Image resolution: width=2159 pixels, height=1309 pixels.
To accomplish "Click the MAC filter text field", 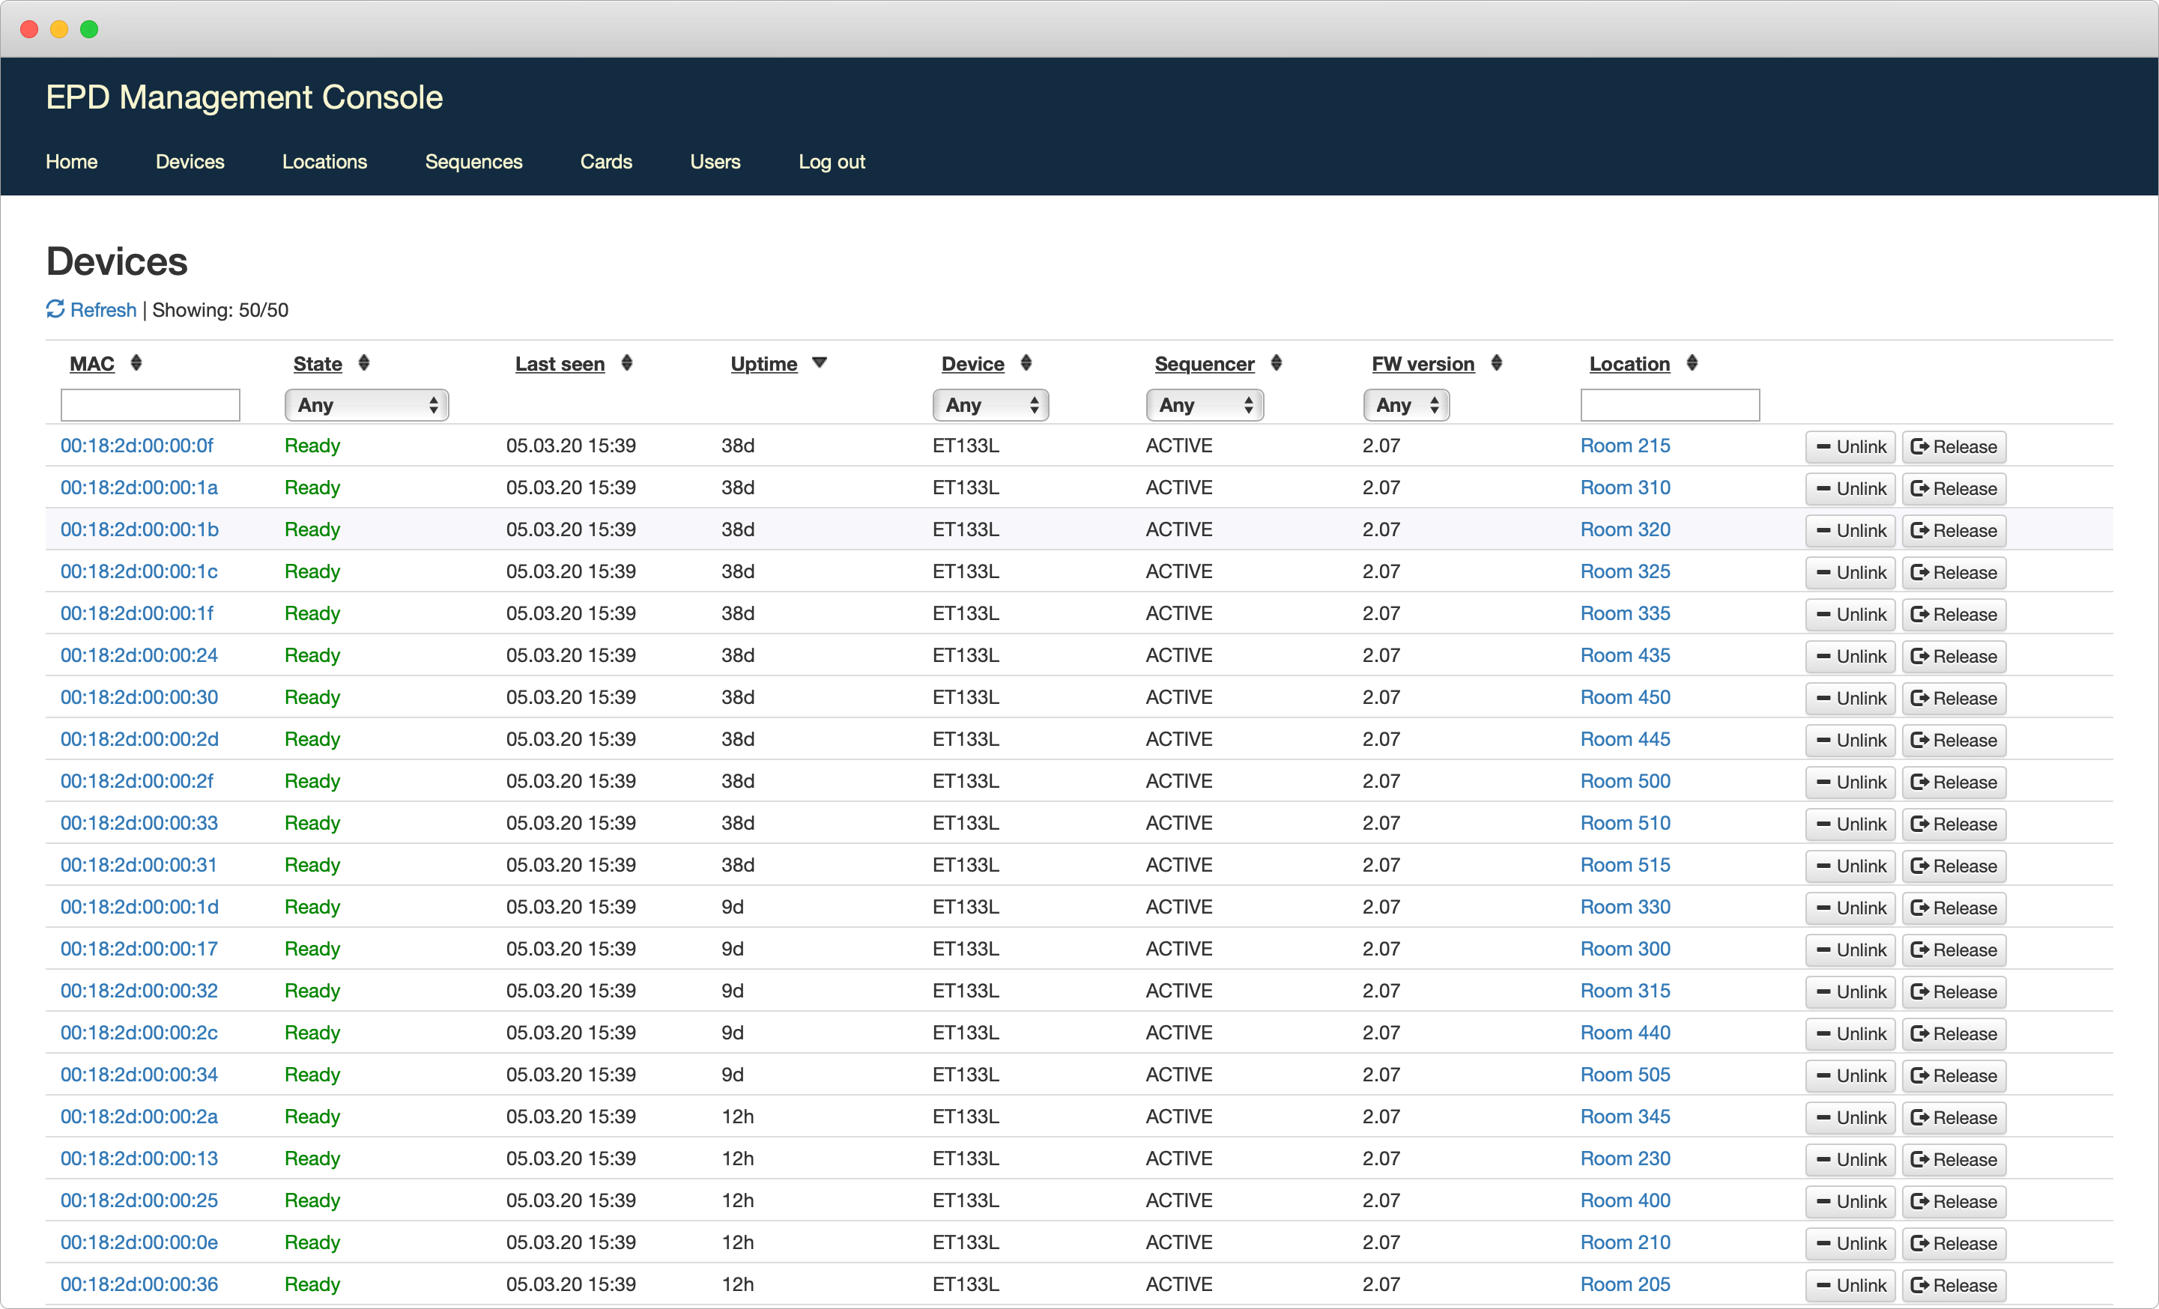I will [150, 405].
